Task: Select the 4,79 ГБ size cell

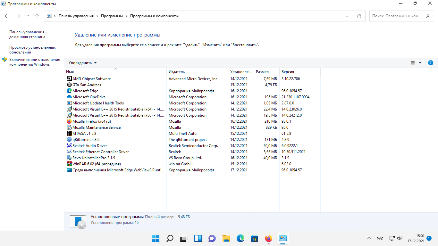Action: [x=271, y=85]
